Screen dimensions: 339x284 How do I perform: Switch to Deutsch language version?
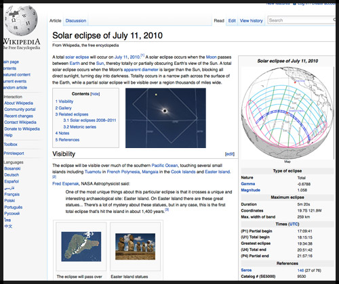tap(12, 175)
